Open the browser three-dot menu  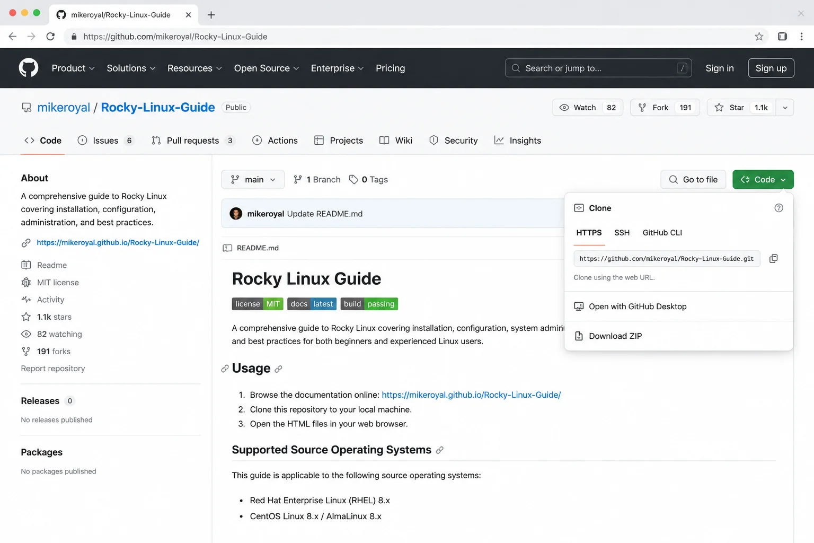coord(801,37)
